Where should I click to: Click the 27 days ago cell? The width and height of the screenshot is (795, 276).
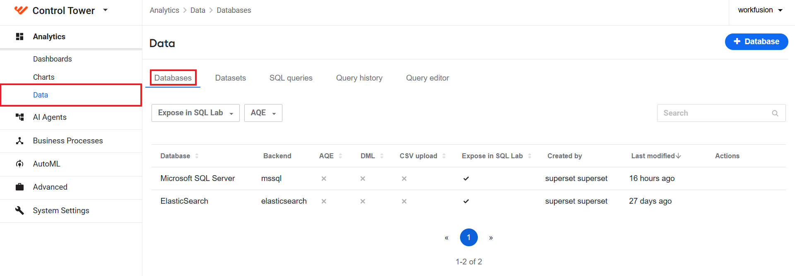point(650,201)
